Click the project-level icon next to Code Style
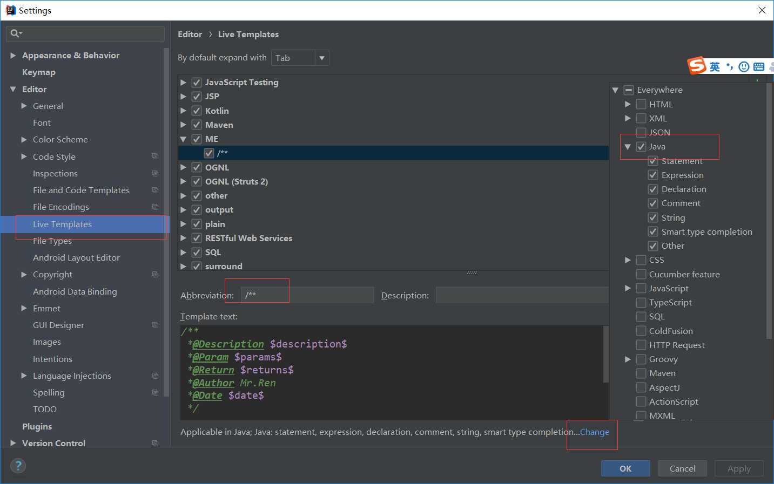The width and height of the screenshot is (774, 484). click(155, 156)
